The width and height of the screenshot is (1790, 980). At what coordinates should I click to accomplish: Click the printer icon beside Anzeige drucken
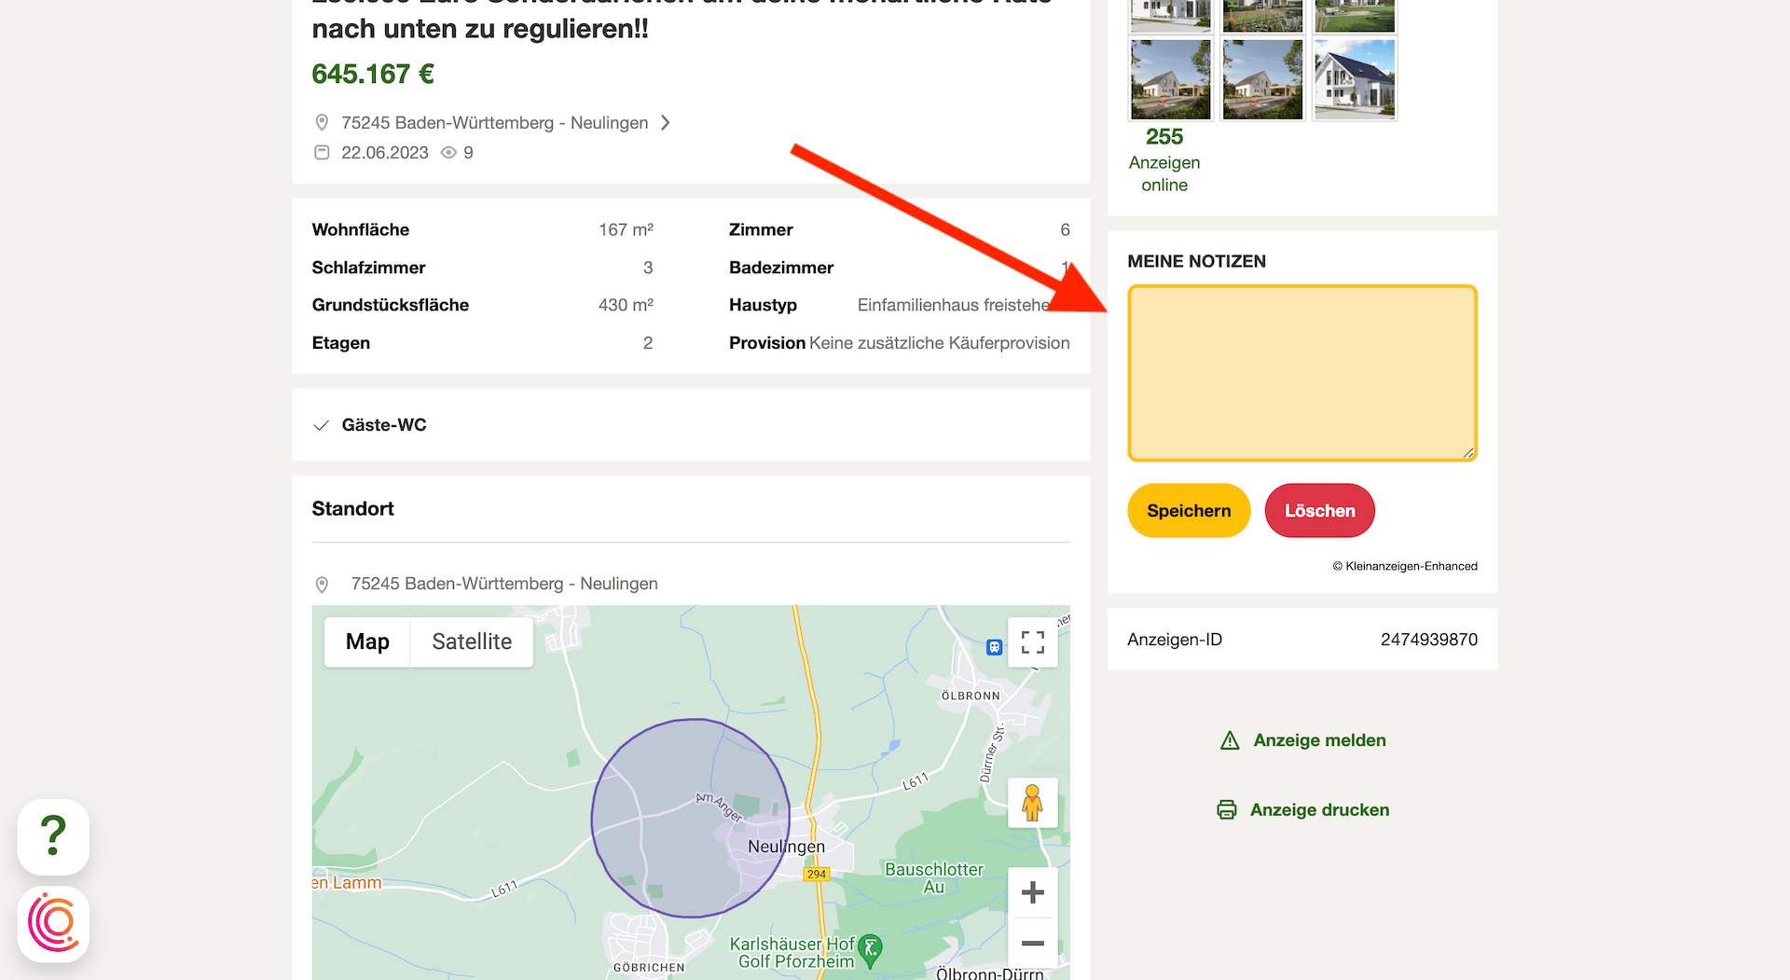1226,809
